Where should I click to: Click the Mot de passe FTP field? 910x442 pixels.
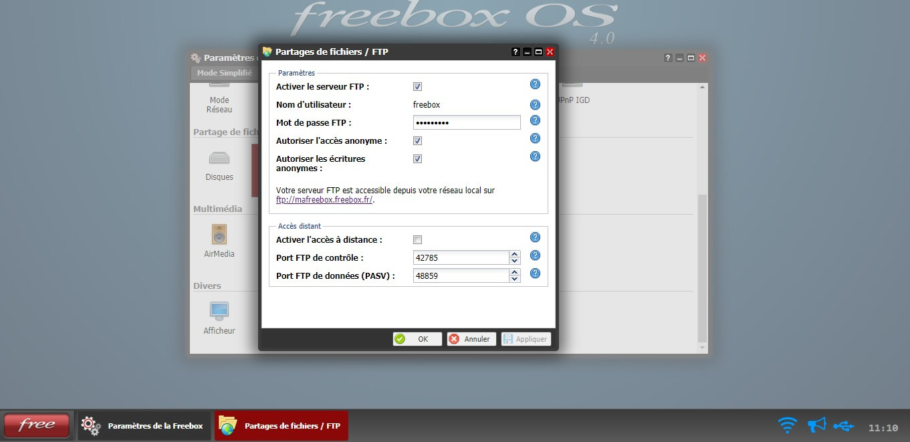(467, 123)
